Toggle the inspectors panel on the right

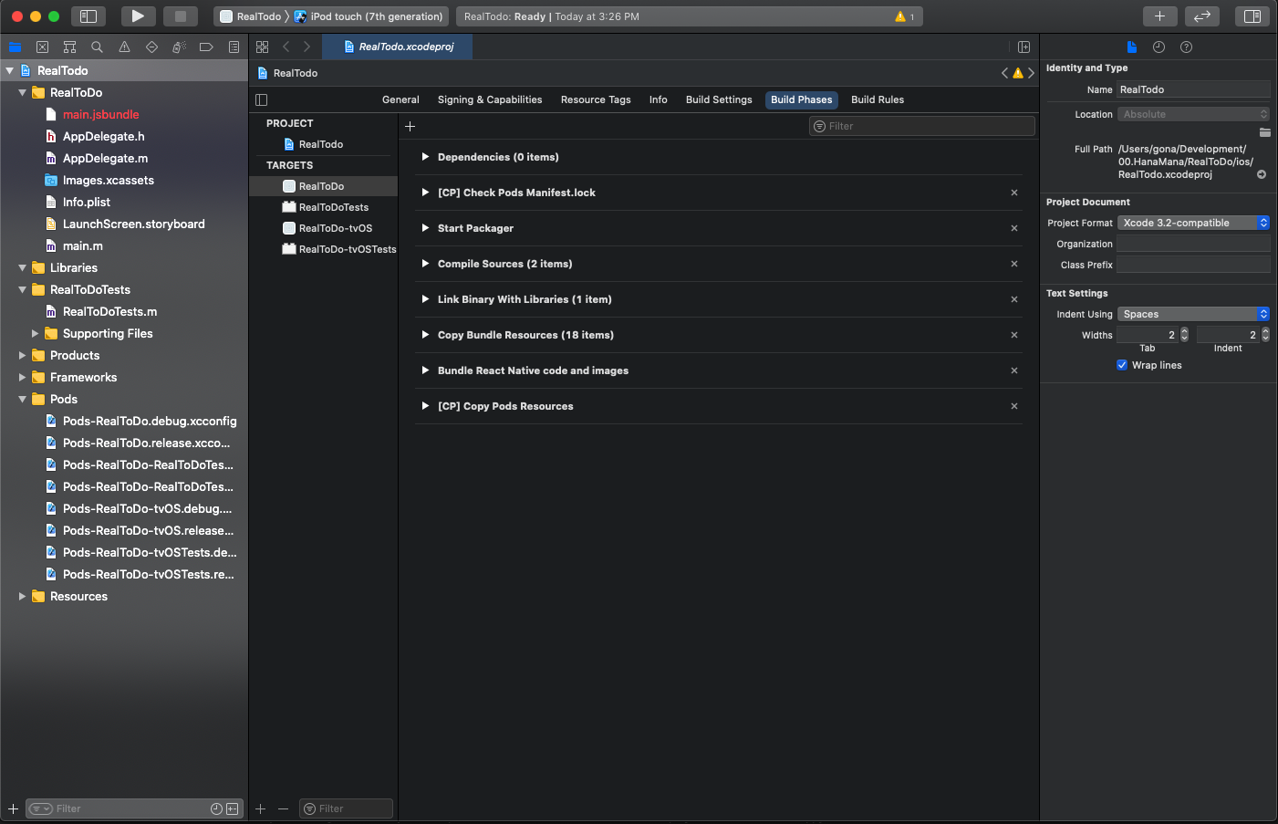1252,16
